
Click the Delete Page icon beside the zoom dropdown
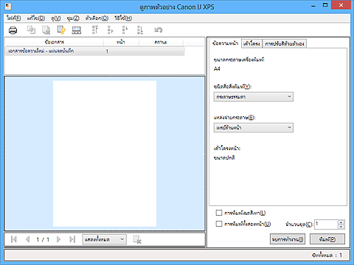click(137, 239)
